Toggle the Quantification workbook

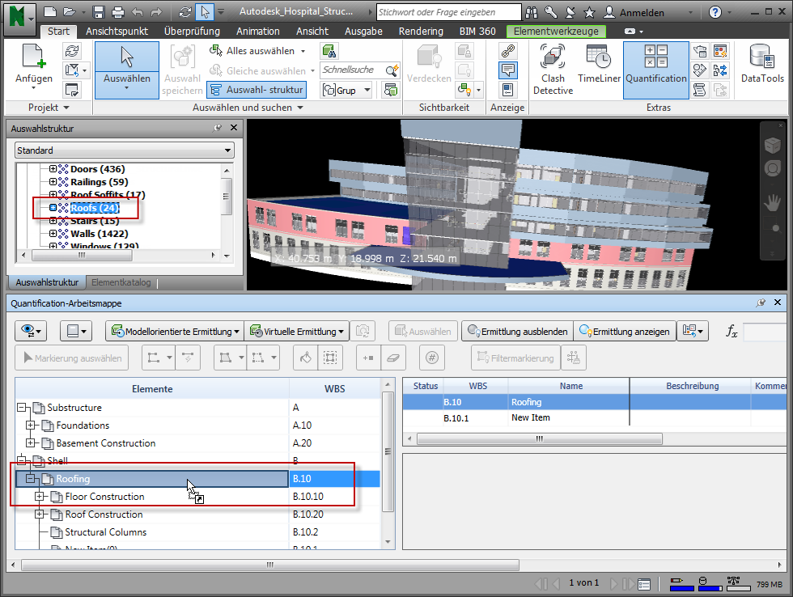pyautogui.click(x=656, y=70)
